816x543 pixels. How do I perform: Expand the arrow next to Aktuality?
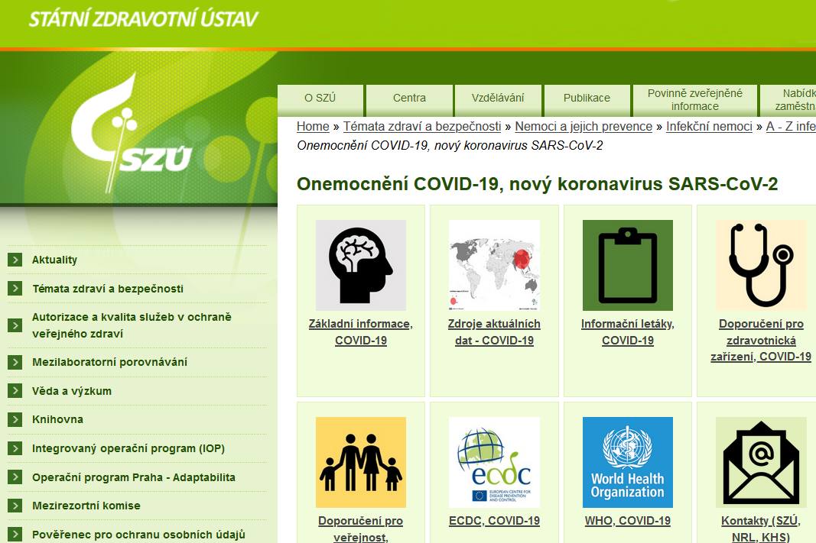tap(15, 260)
